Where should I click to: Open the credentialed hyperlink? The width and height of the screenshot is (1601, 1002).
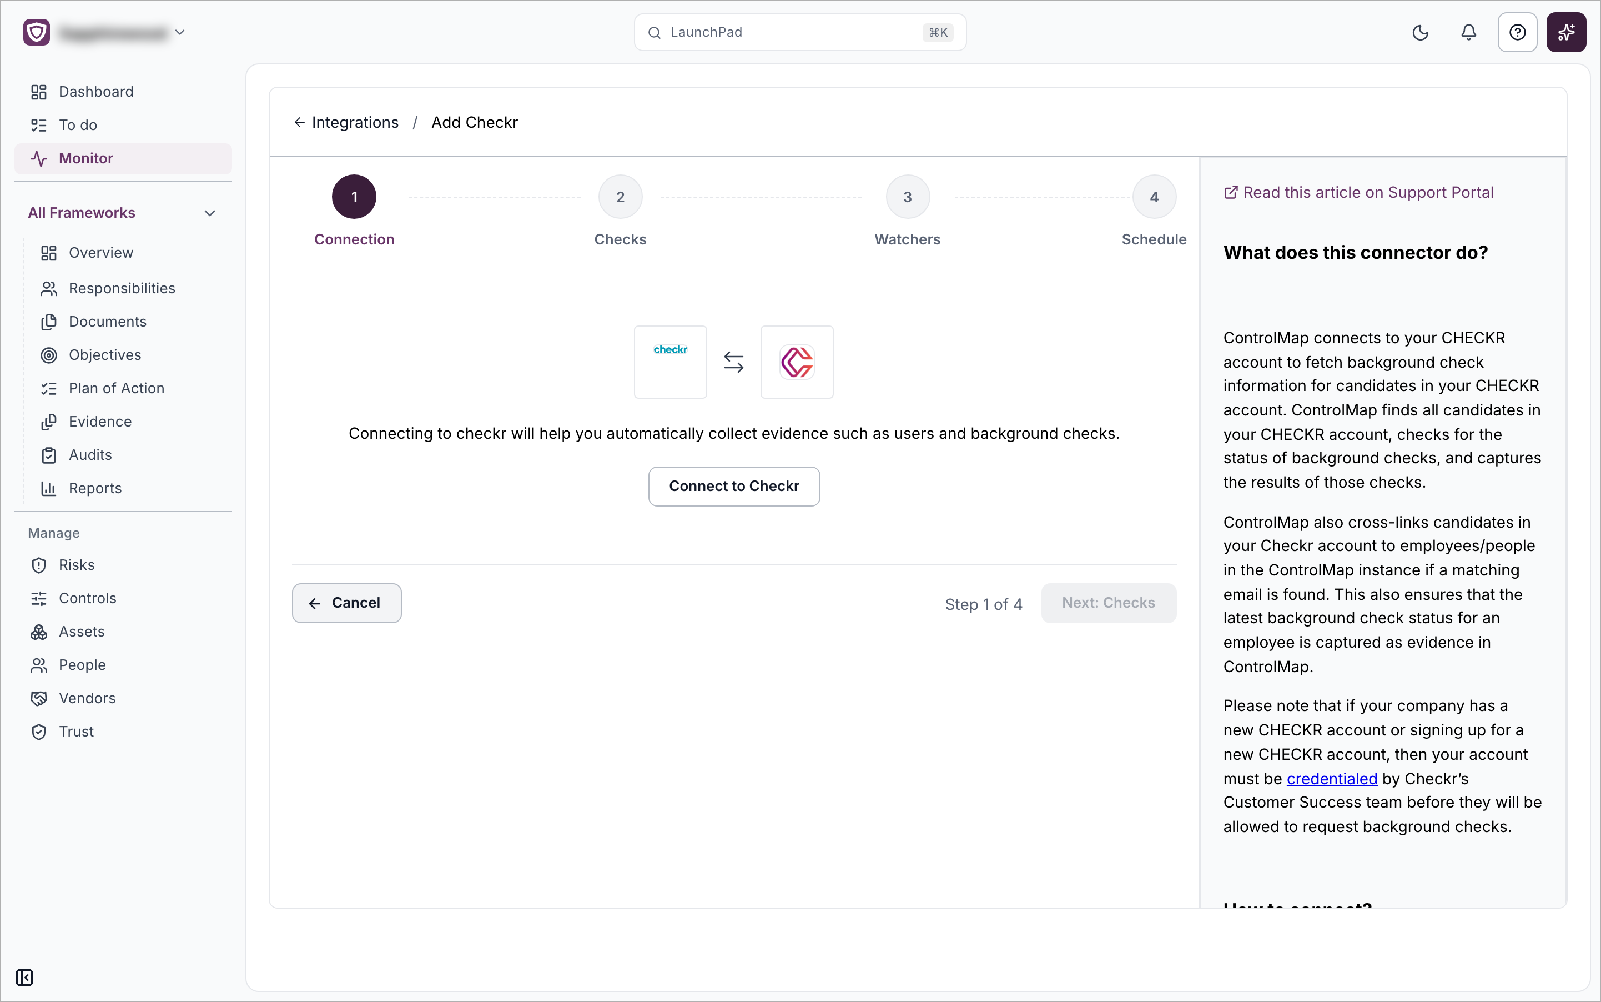click(1331, 779)
